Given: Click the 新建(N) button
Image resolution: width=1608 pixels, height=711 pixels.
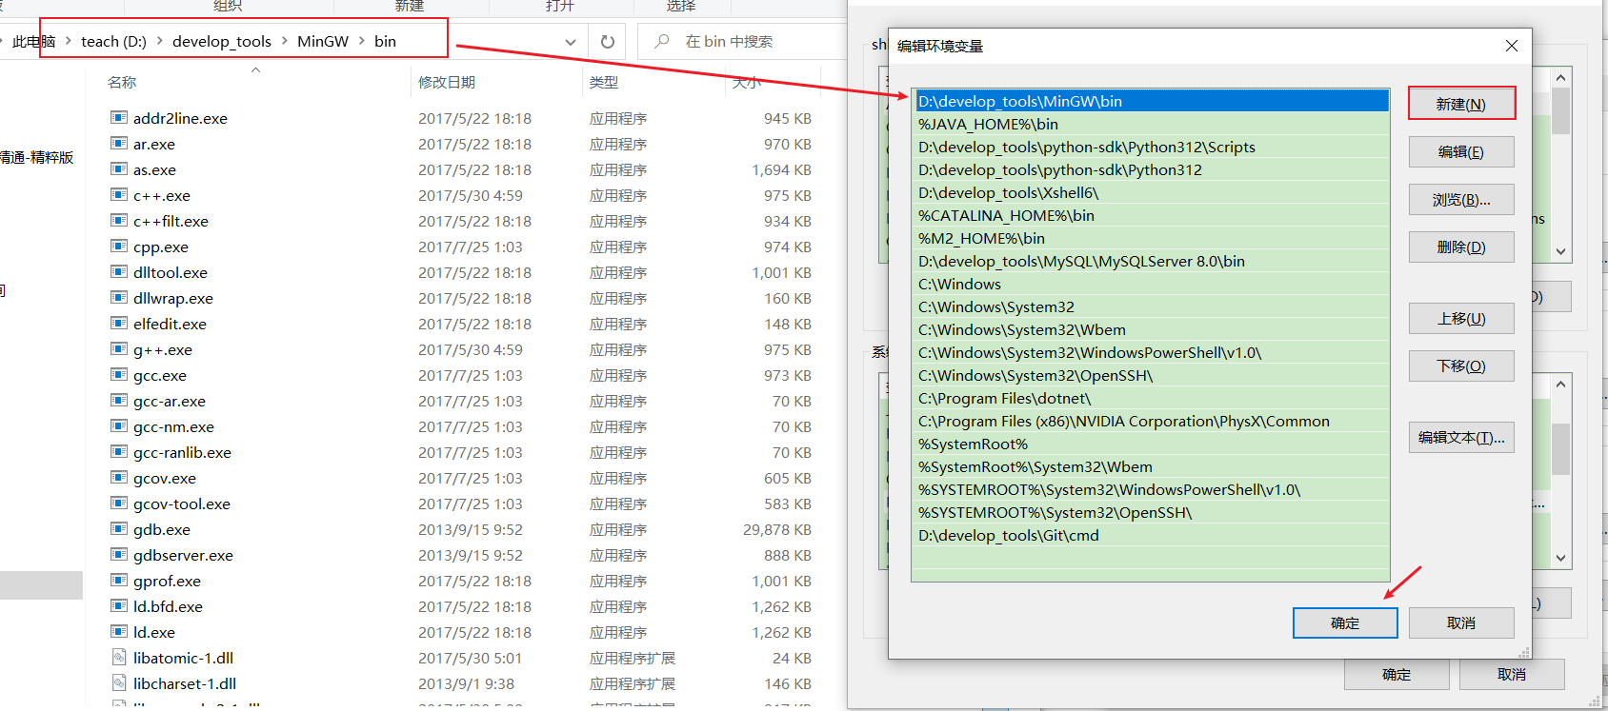Looking at the screenshot, I should 1460,104.
